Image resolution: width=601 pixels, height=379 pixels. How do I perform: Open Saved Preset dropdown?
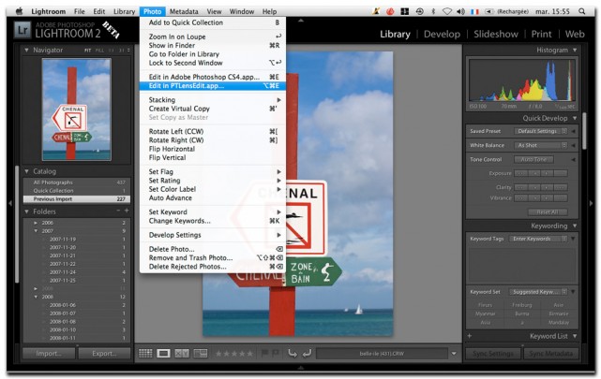click(x=540, y=131)
